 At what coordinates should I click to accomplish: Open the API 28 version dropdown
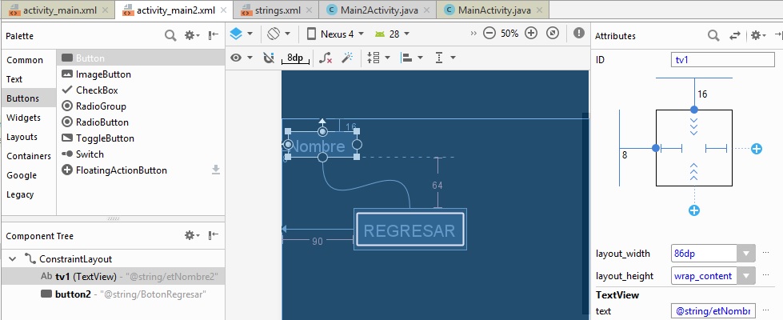(393, 34)
